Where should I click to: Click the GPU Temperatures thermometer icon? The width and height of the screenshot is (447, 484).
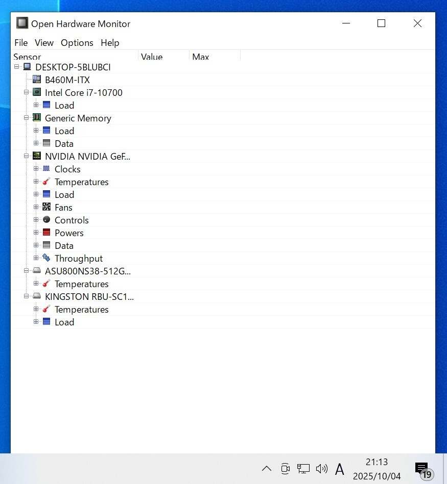46,181
